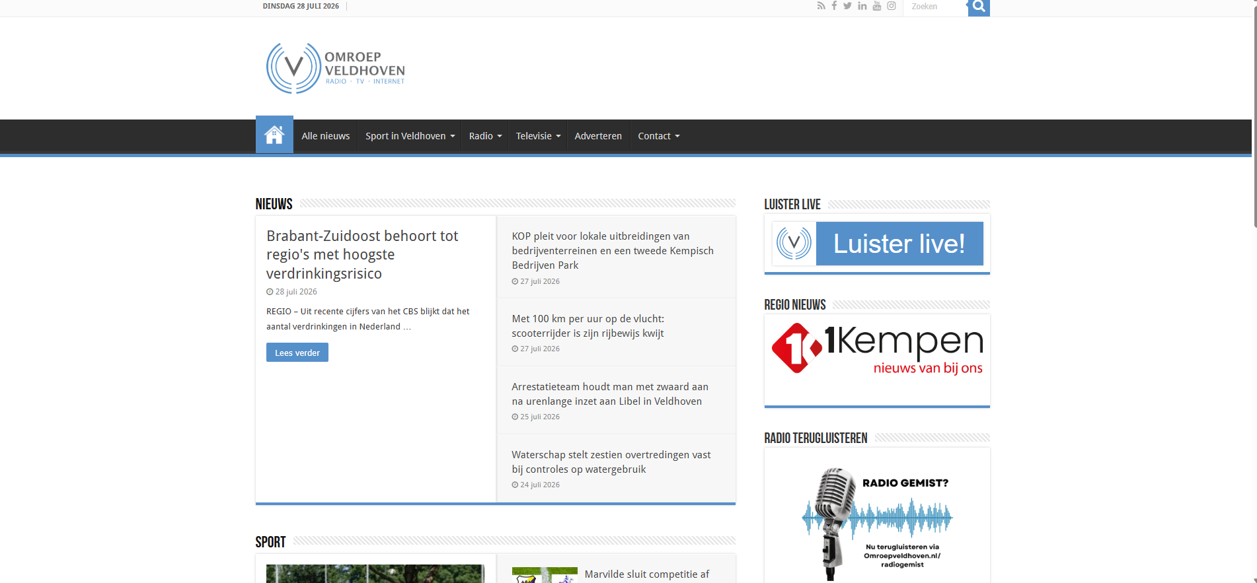Click the Marvilde sport article thumbnail
Image resolution: width=1257 pixels, height=583 pixels.
click(545, 575)
